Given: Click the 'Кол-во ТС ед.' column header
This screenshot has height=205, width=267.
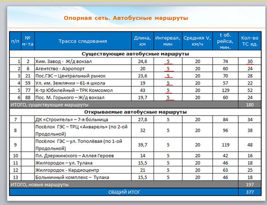Looking at the screenshot, I should (250, 41).
